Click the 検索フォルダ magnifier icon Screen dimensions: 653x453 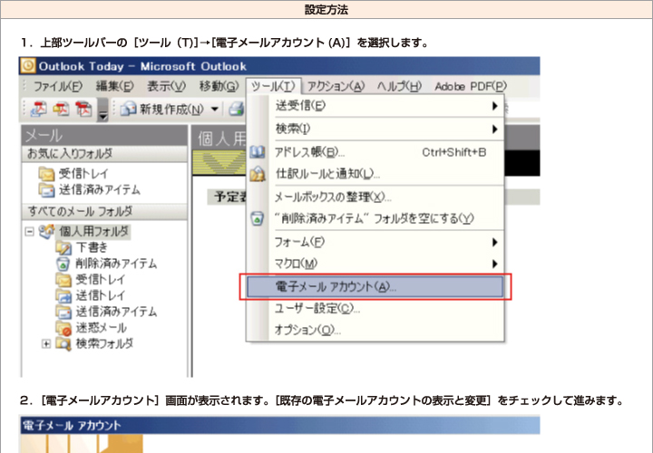(63, 344)
